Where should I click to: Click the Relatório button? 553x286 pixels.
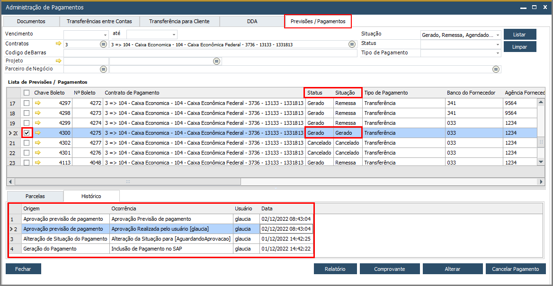click(335, 269)
